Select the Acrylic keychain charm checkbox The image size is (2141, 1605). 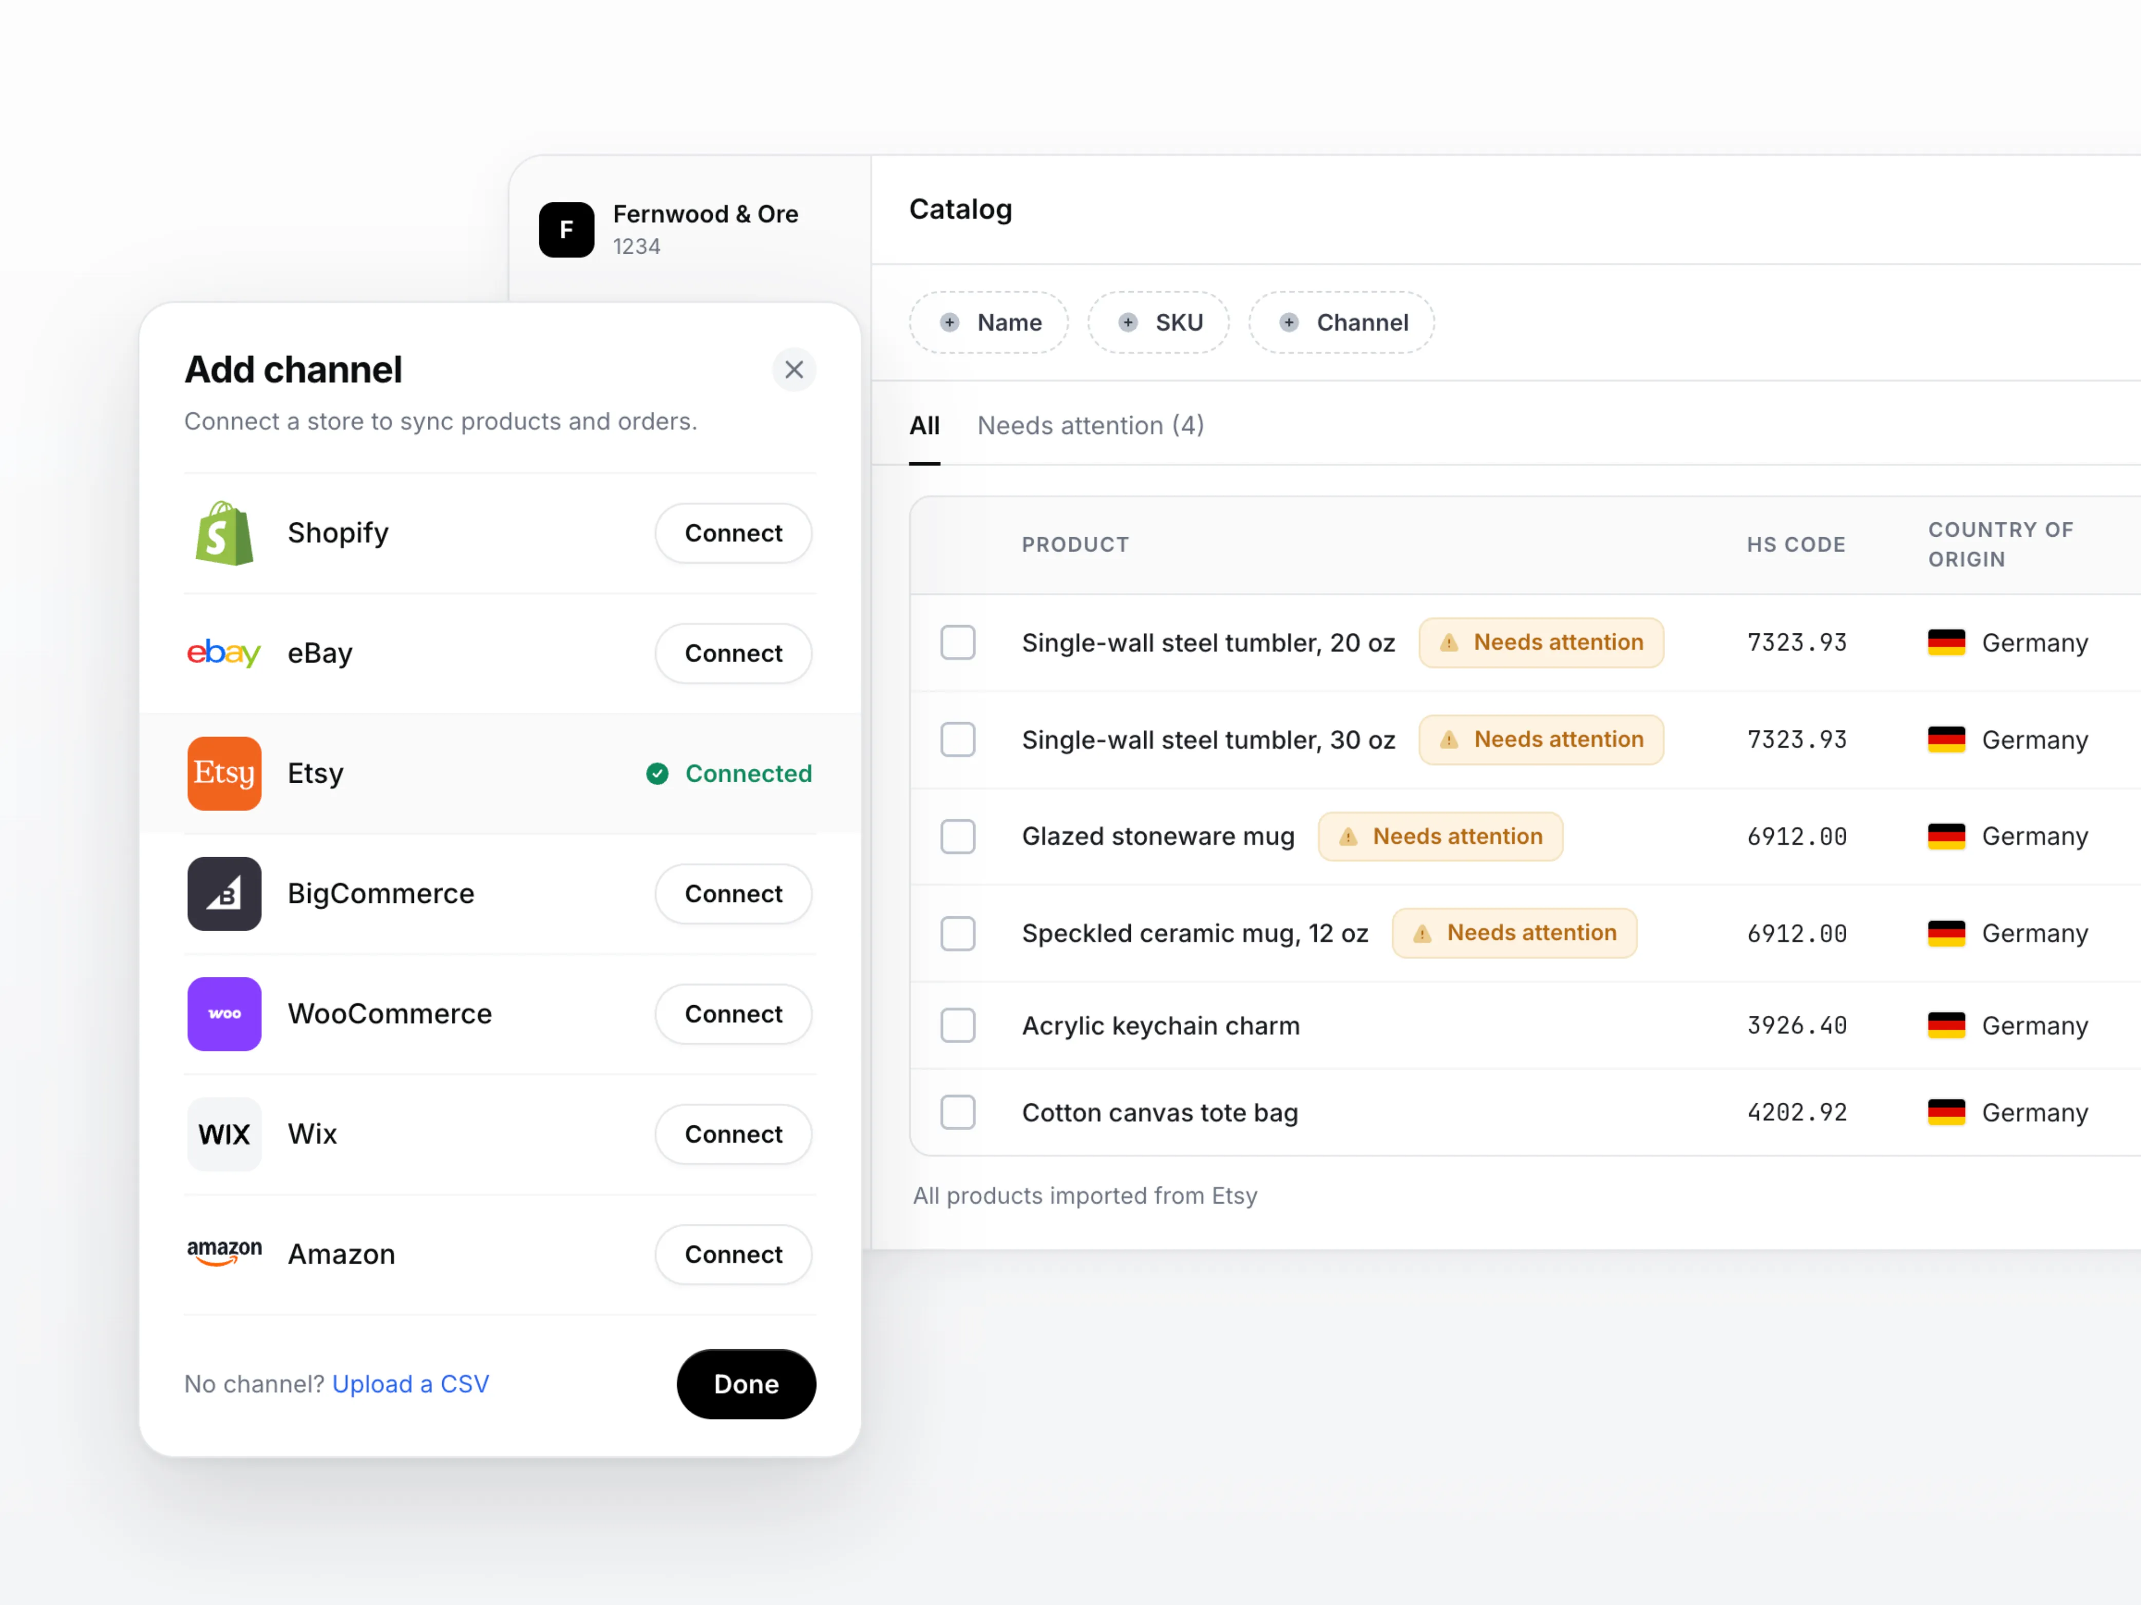point(957,1025)
